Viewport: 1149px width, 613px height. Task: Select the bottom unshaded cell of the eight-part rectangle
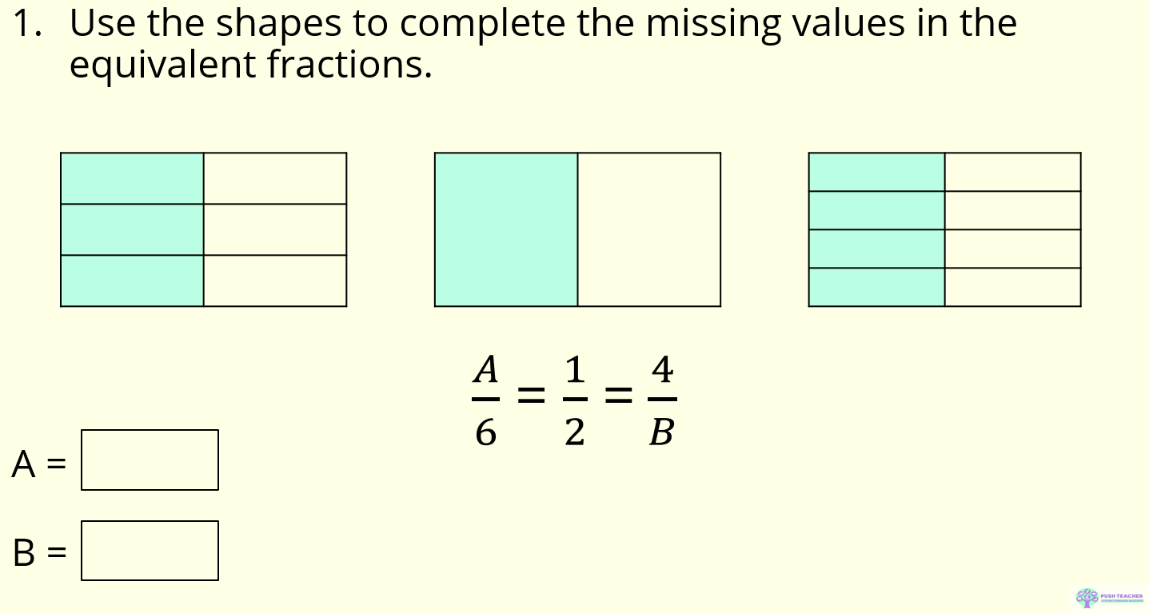1013,287
